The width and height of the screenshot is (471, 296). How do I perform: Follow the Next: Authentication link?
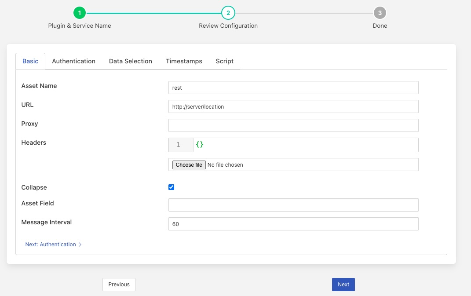(x=51, y=245)
